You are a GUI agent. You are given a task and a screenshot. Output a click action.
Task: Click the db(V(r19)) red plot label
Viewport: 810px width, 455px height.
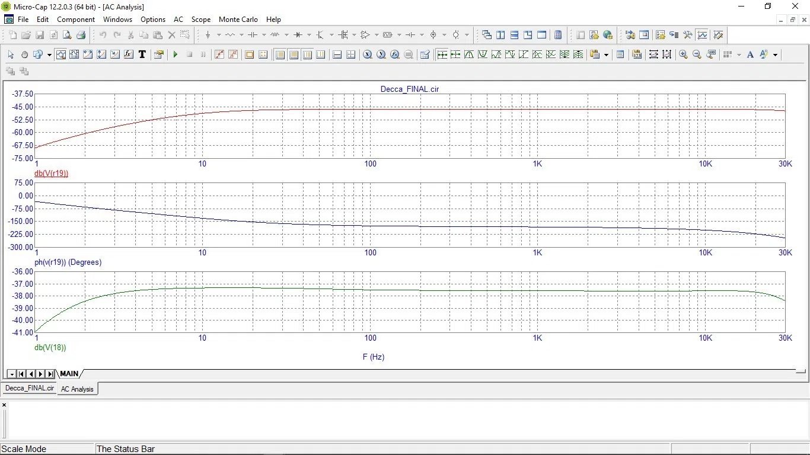51,173
